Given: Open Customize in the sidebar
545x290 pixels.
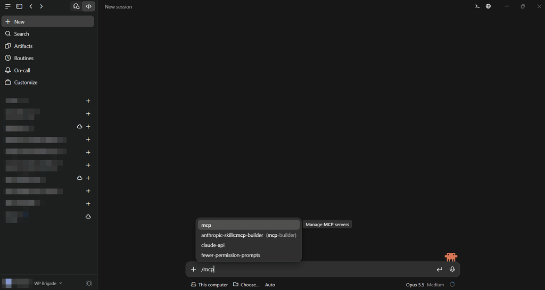Looking at the screenshot, I should point(48,82).
